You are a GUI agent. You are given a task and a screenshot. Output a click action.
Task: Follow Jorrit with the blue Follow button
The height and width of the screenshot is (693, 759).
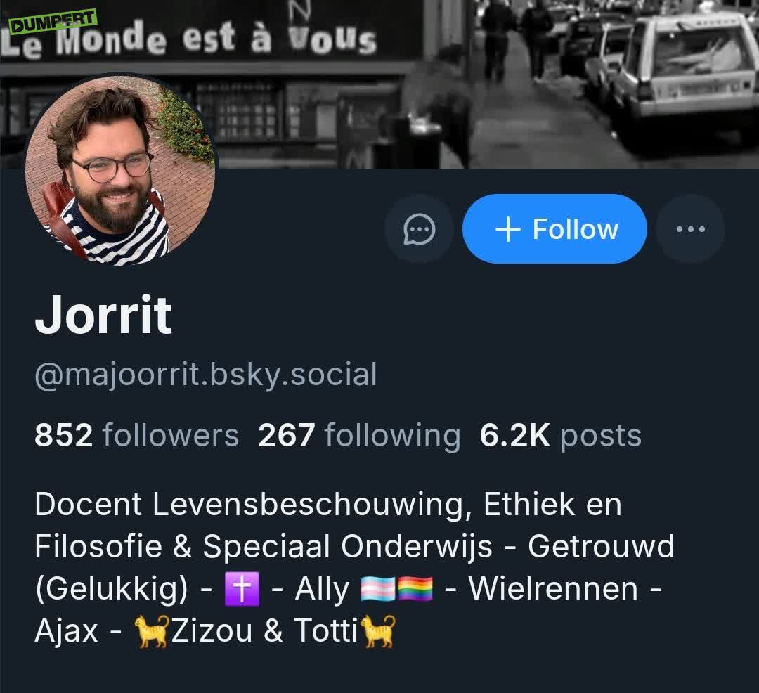pos(554,229)
